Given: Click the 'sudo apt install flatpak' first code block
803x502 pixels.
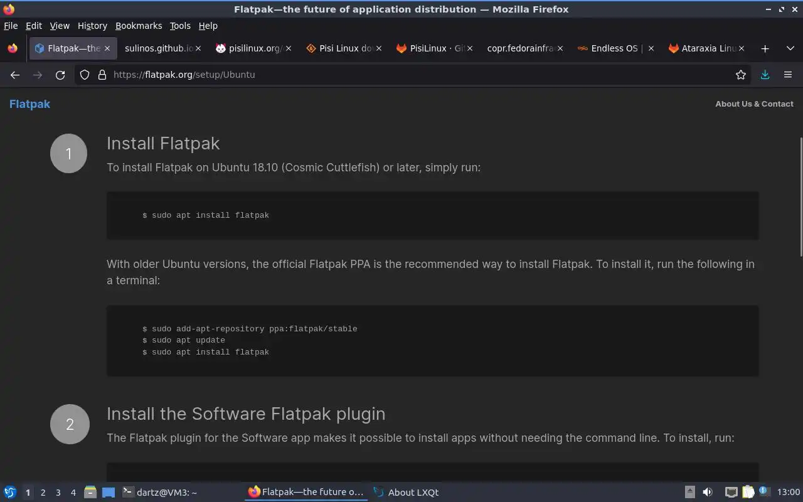Looking at the screenshot, I should coord(433,215).
